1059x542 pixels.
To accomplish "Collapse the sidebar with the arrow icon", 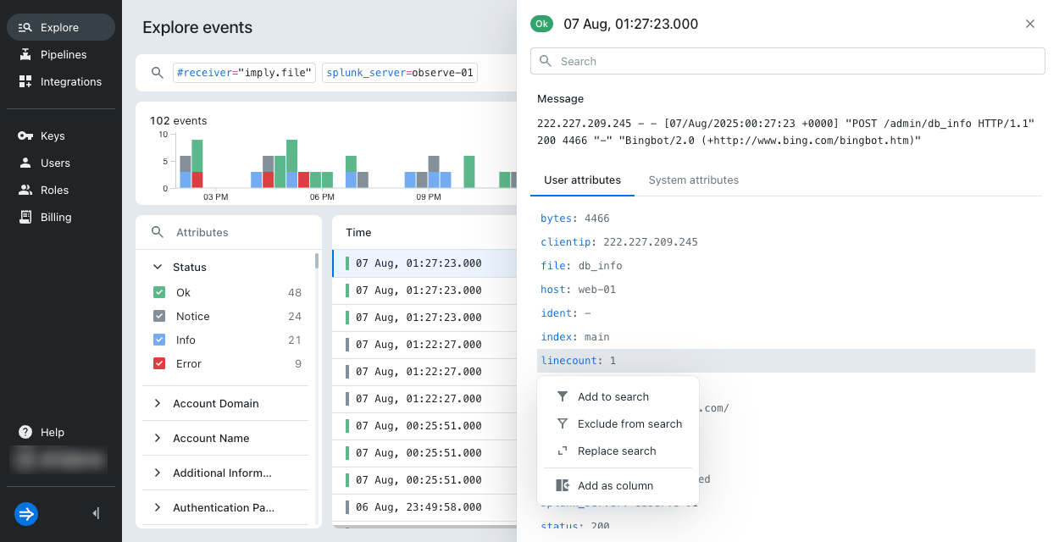I will click(96, 513).
